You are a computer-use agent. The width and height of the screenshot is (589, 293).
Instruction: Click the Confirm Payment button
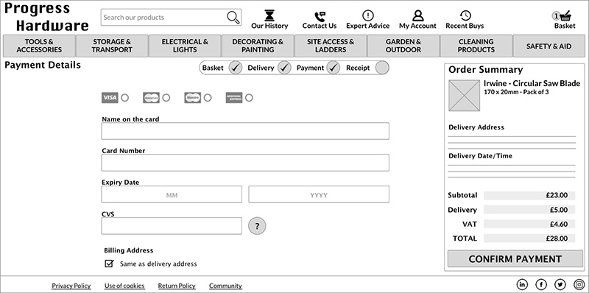515,259
